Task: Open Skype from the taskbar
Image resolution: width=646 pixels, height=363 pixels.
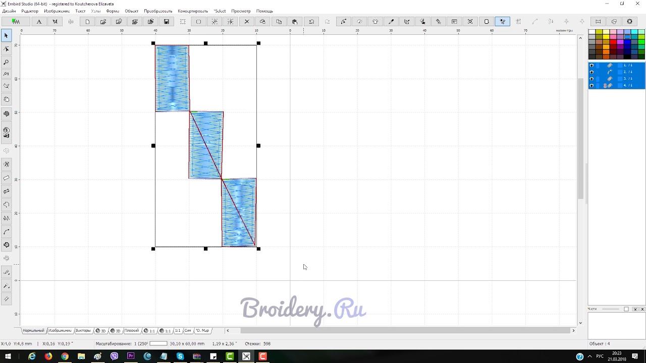Action: click(x=180, y=356)
